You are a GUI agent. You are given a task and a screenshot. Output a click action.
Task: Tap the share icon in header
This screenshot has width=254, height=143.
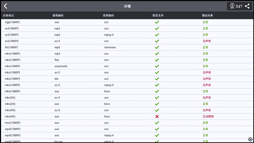point(247,6)
